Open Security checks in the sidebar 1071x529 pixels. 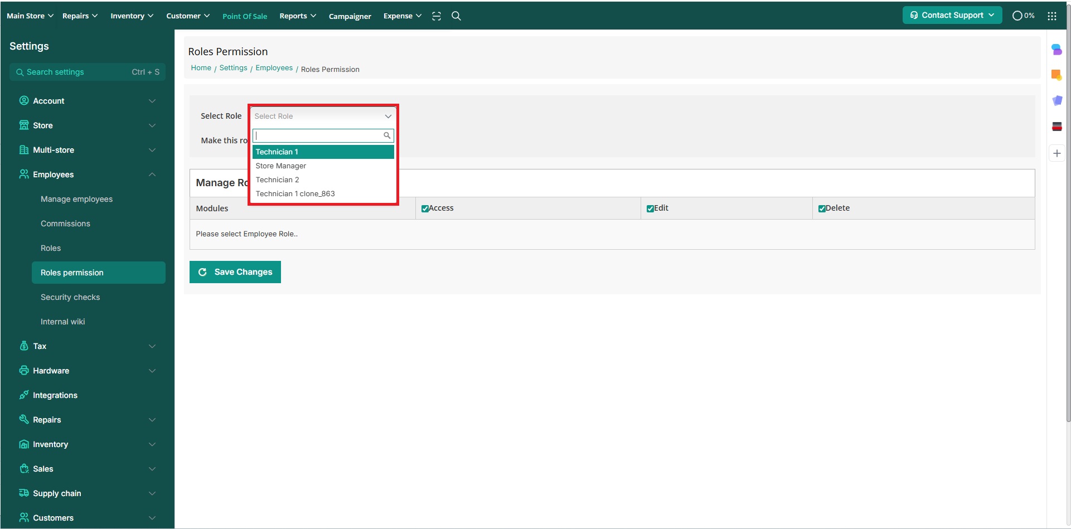click(x=70, y=297)
